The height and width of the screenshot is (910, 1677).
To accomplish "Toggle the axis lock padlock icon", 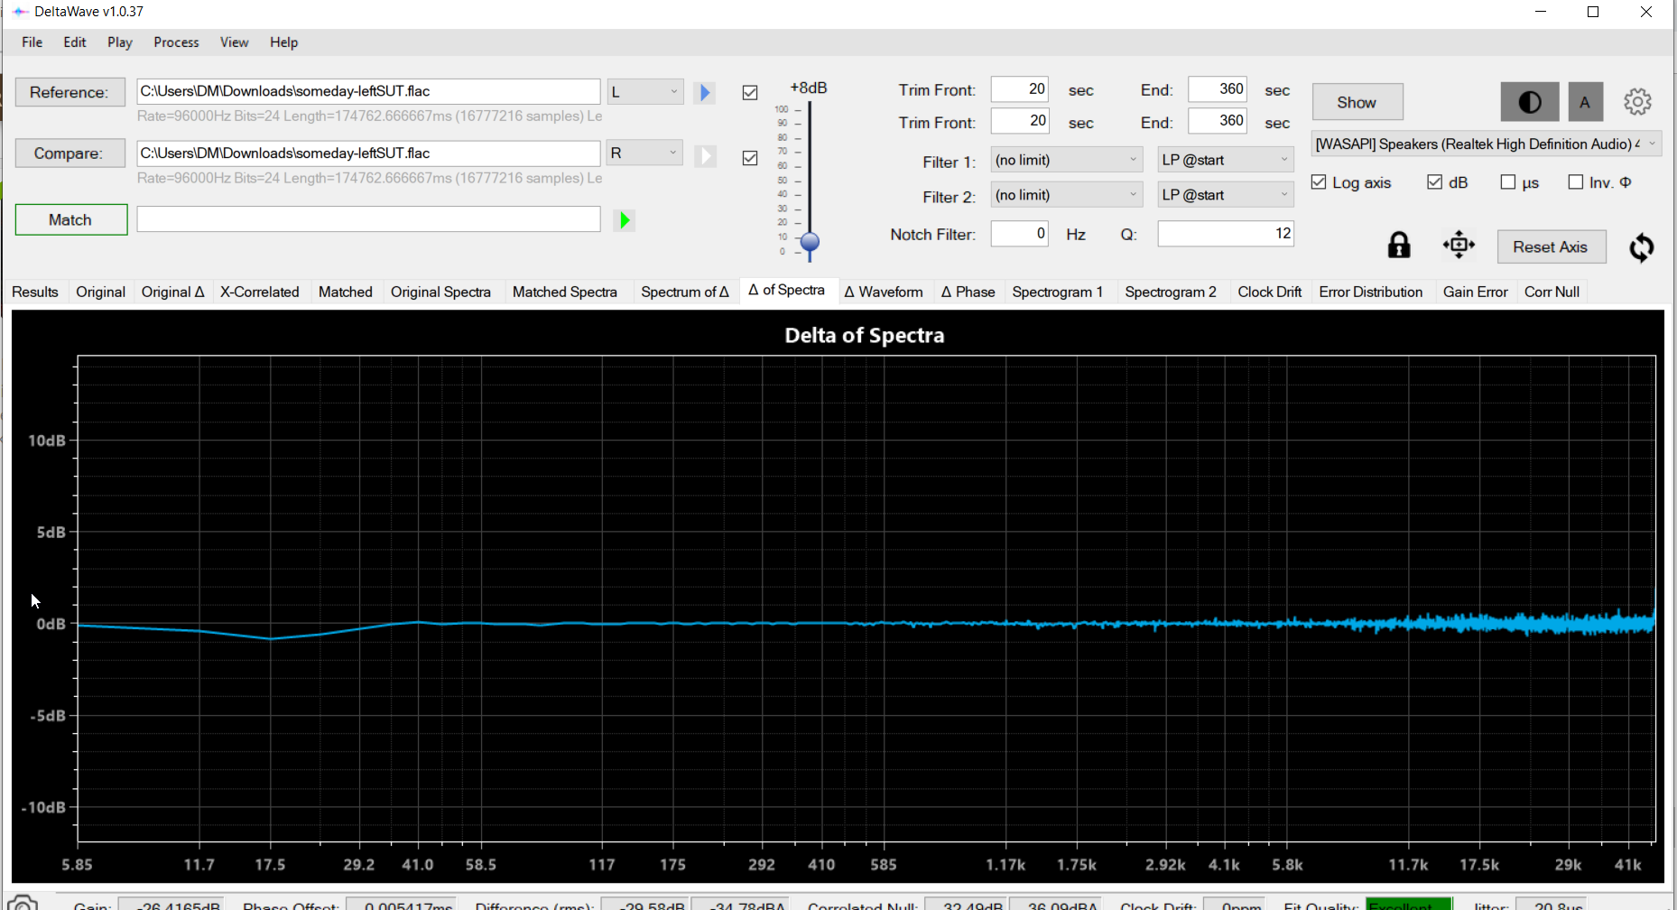I will (x=1399, y=246).
